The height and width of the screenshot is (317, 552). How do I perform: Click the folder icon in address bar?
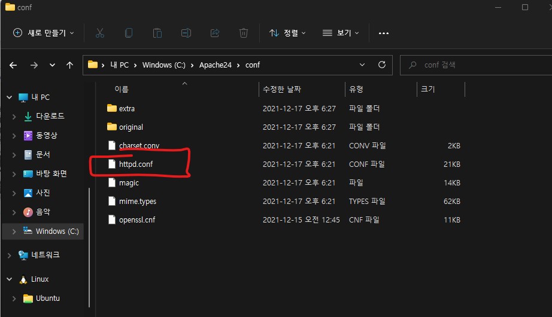[93, 65]
